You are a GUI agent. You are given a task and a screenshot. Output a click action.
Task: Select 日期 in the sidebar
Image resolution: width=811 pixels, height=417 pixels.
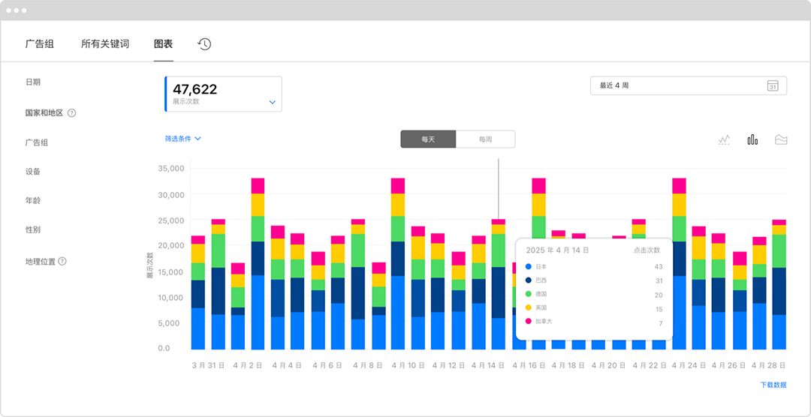coord(32,82)
